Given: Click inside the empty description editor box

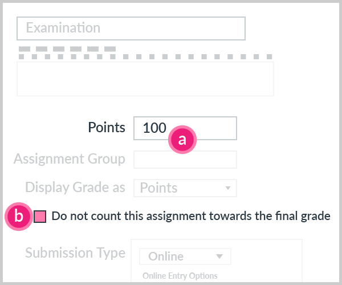Looking at the screenshot, I should point(145,79).
